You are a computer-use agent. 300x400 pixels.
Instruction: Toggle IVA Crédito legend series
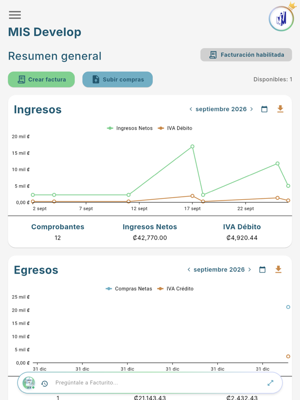(176, 289)
